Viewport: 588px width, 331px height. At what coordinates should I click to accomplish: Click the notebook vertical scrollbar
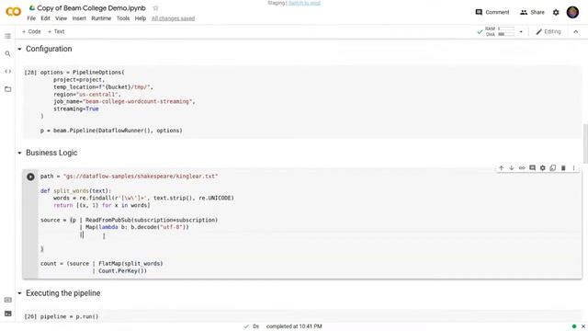(585, 144)
